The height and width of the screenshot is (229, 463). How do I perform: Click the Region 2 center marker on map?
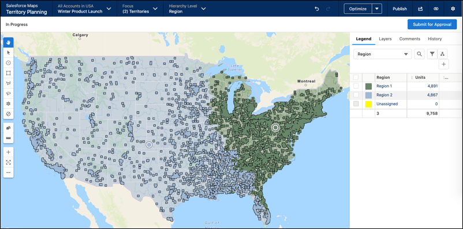[149, 144]
